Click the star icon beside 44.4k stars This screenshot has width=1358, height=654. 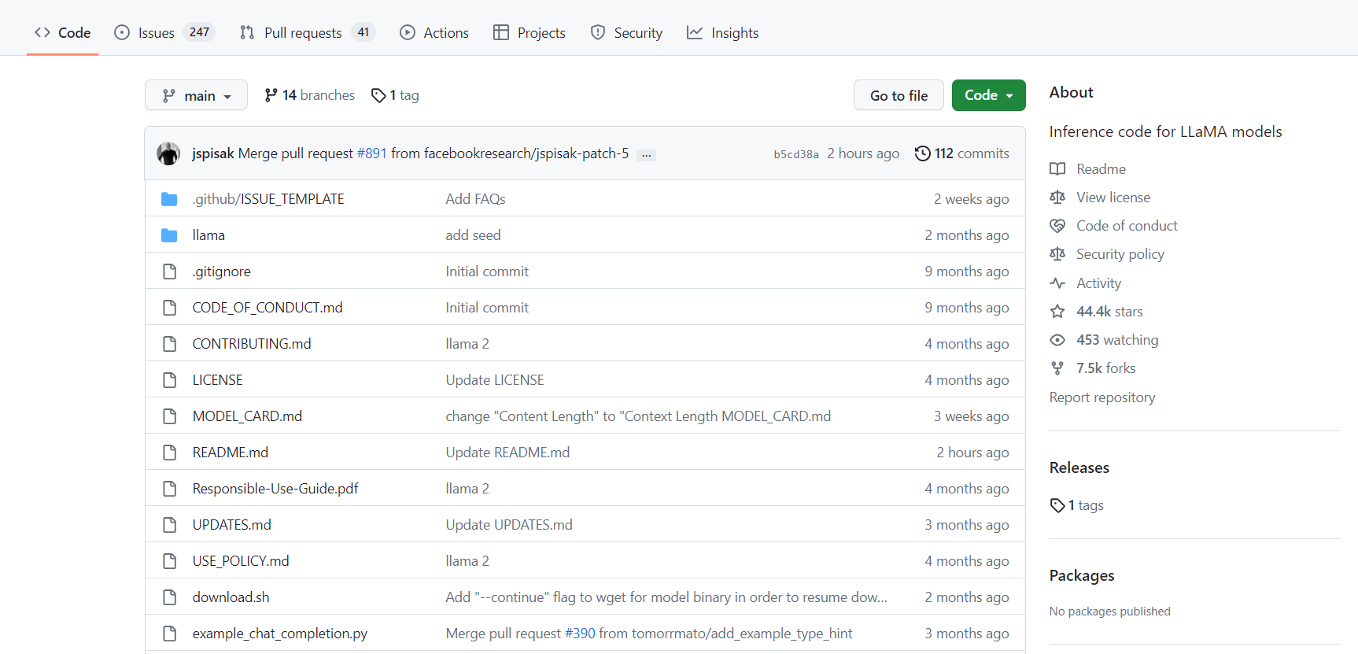click(1057, 312)
